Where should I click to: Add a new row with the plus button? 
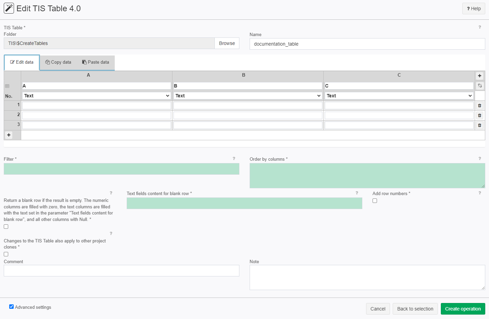[x=9, y=135]
